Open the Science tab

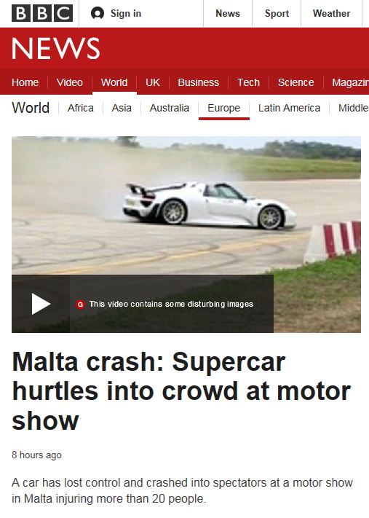295,82
